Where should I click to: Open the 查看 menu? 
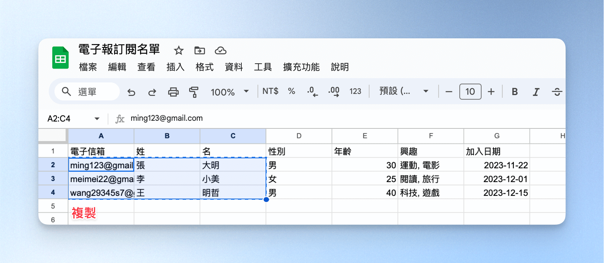click(146, 67)
